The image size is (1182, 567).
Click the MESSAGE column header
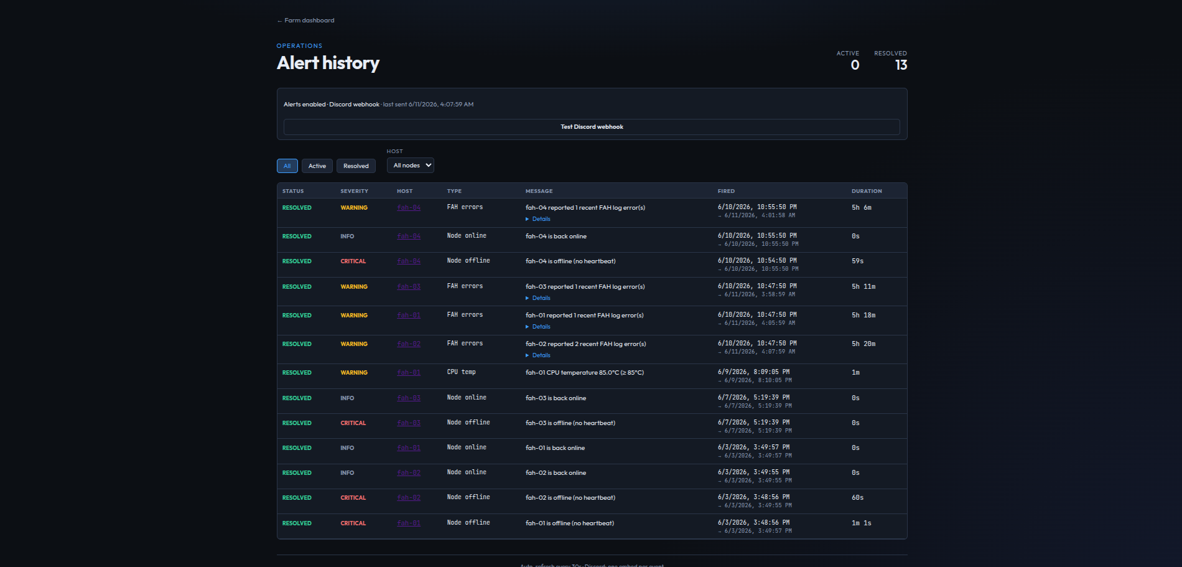(x=539, y=191)
